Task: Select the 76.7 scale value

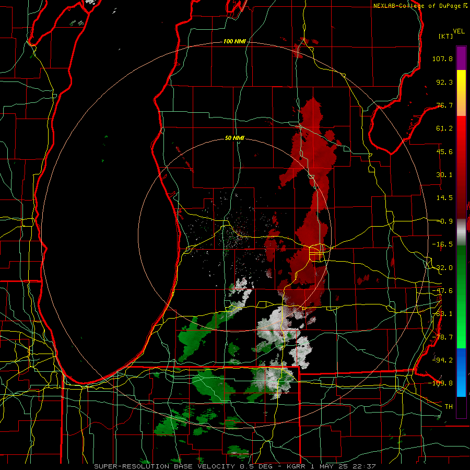Action: (444, 105)
